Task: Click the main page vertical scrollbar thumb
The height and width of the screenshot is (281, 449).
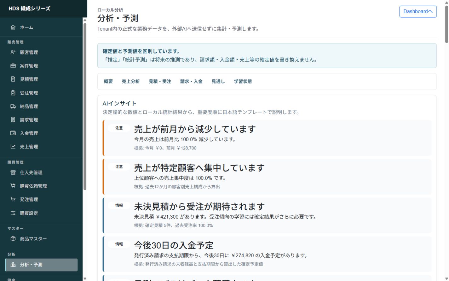Action: [x=446, y=24]
